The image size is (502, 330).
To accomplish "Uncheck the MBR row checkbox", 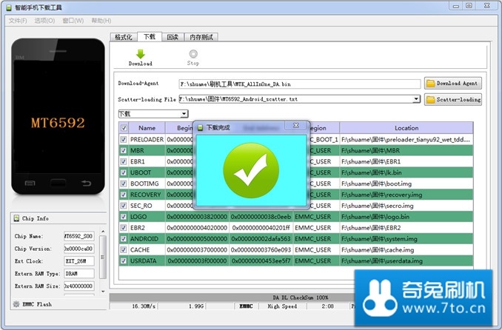I will click(x=124, y=150).
